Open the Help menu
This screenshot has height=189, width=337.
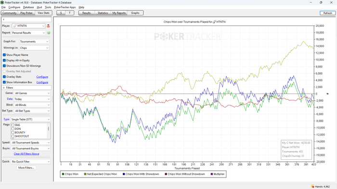pyautogui.click(x=81, y=7)
